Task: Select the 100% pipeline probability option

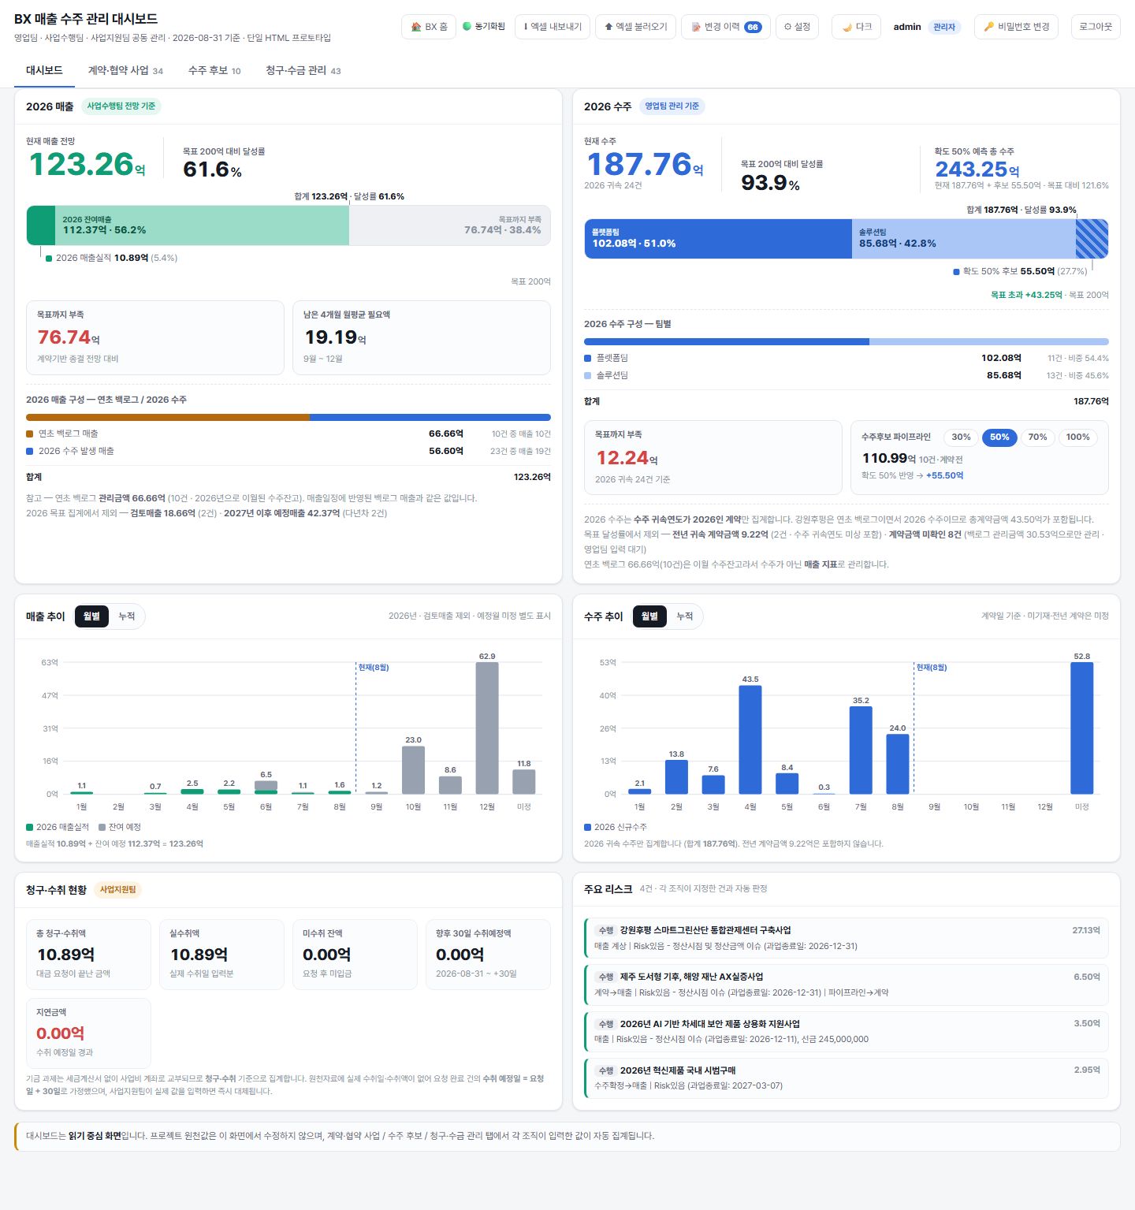Action: (1077, 437)
